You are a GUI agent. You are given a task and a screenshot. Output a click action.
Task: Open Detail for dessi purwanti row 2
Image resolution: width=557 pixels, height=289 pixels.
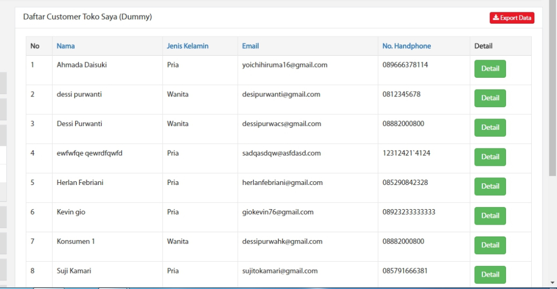pos(490,98)
